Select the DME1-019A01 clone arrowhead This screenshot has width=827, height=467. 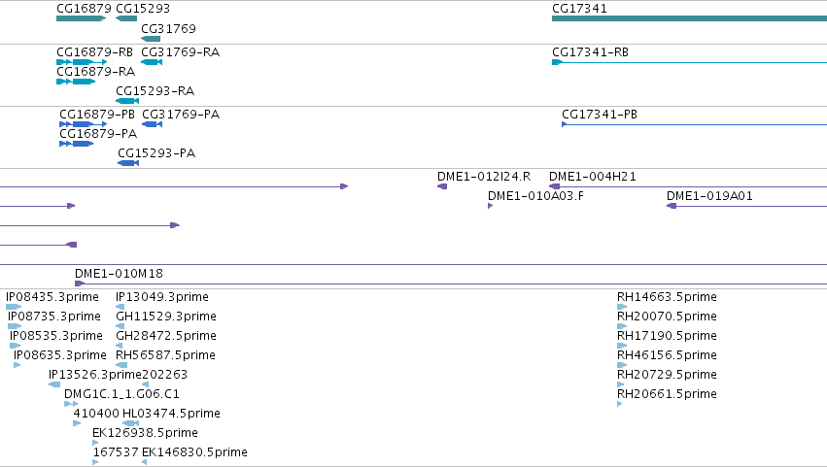click(672, 206)
